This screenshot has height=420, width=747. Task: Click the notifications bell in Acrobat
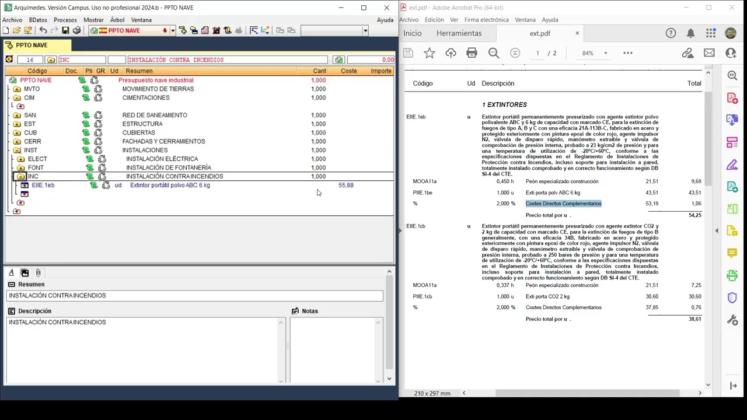[690, 33]
